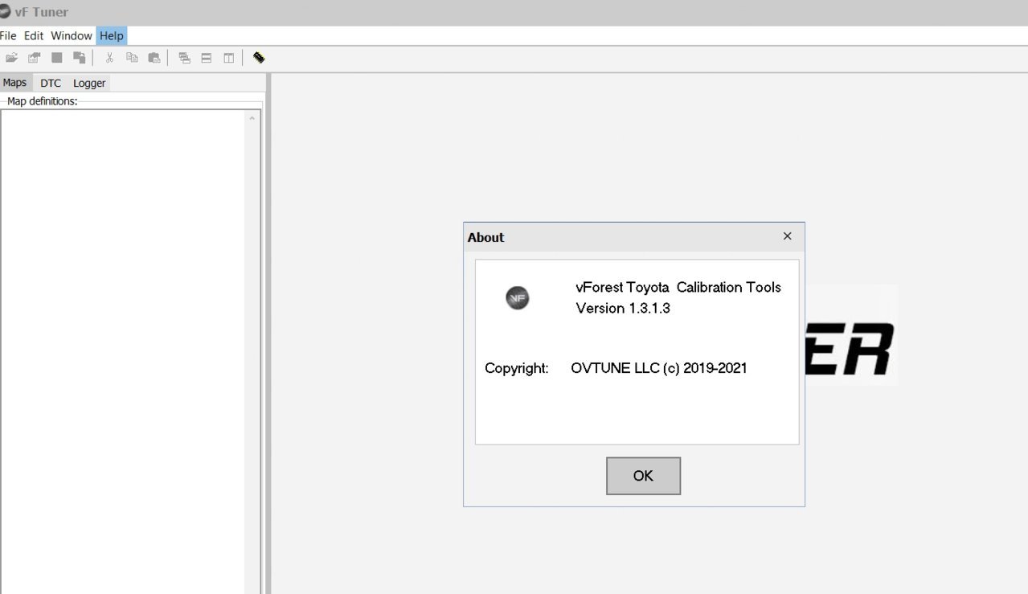Click the Save As overlapping-squares icon
1028x594 pixels.
(80, 58)
